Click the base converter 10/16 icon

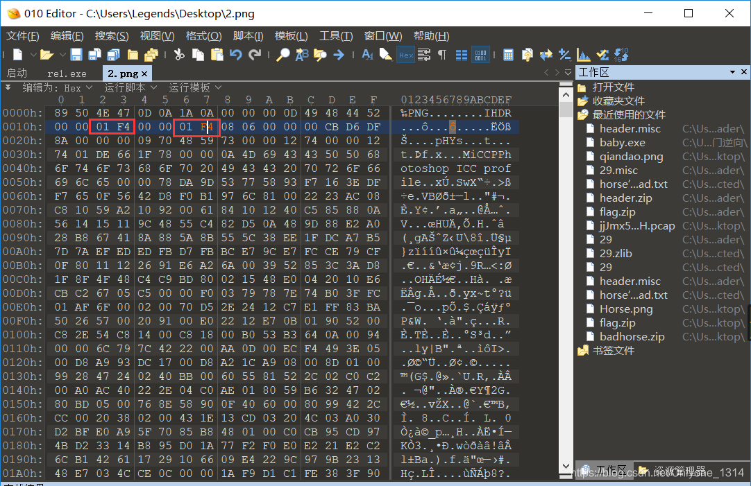pos(621,55)
